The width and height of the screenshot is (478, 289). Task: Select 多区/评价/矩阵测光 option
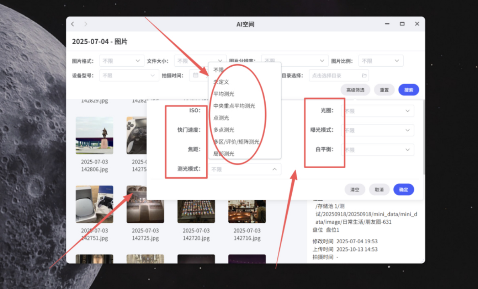tap(236, 142)
